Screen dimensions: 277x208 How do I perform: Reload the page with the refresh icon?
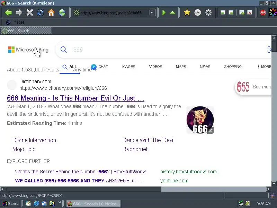coord(41,12)
